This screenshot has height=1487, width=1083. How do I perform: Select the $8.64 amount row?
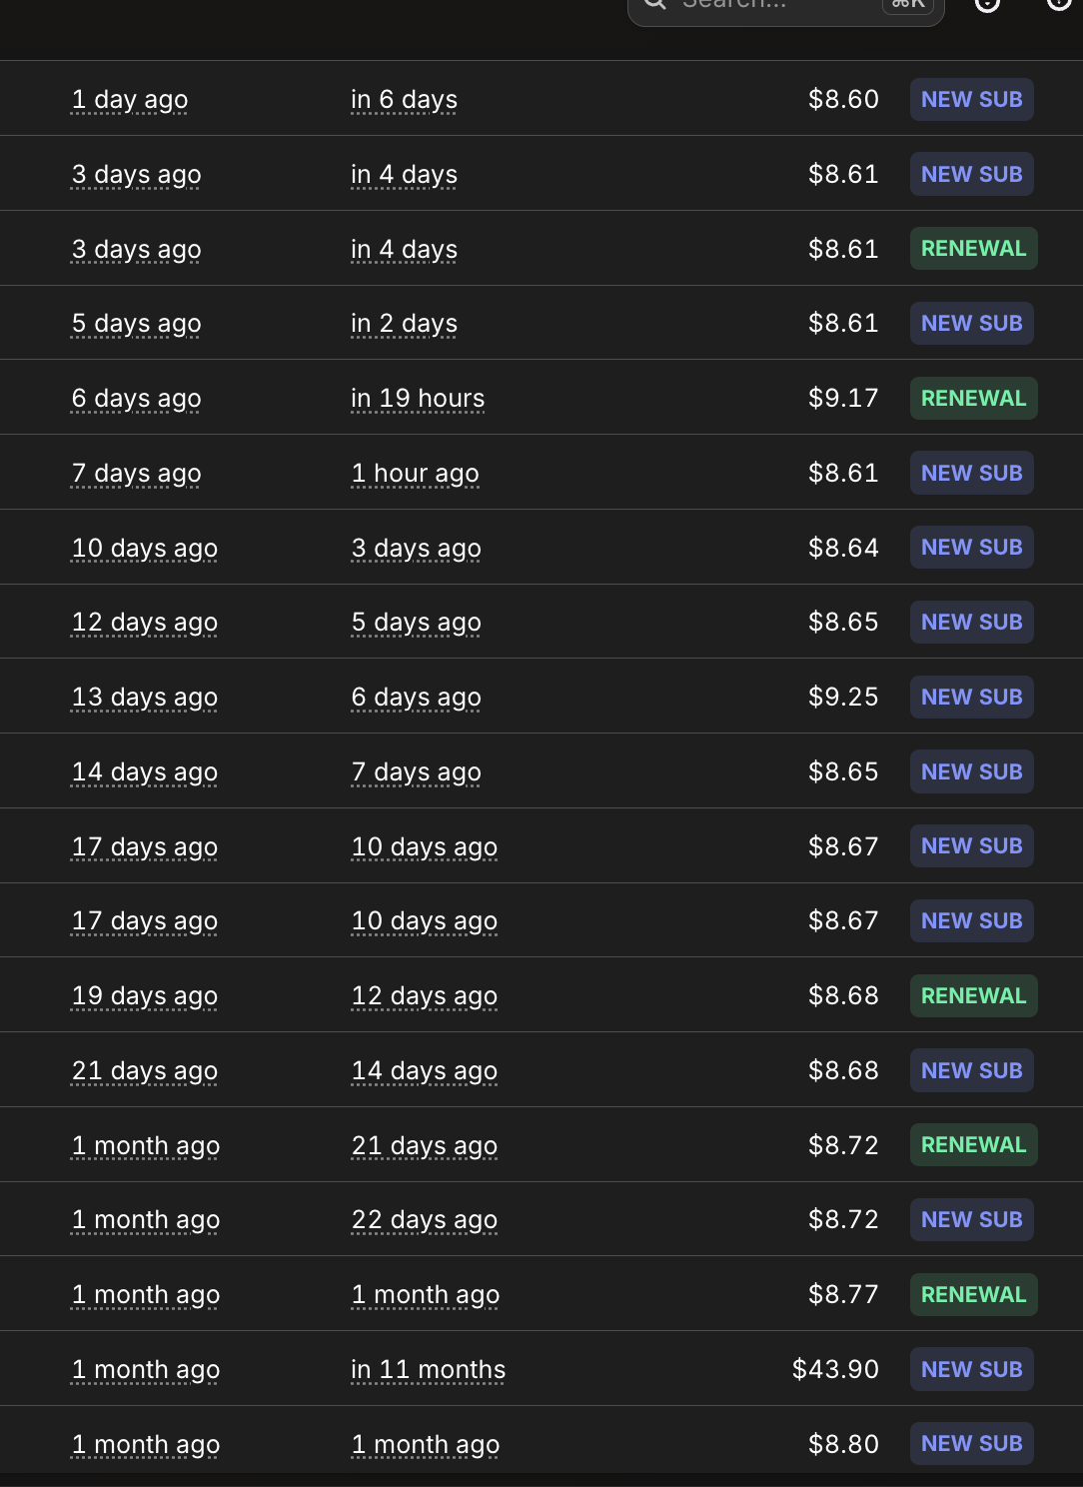pyautogui.click(x=541, y=548)
